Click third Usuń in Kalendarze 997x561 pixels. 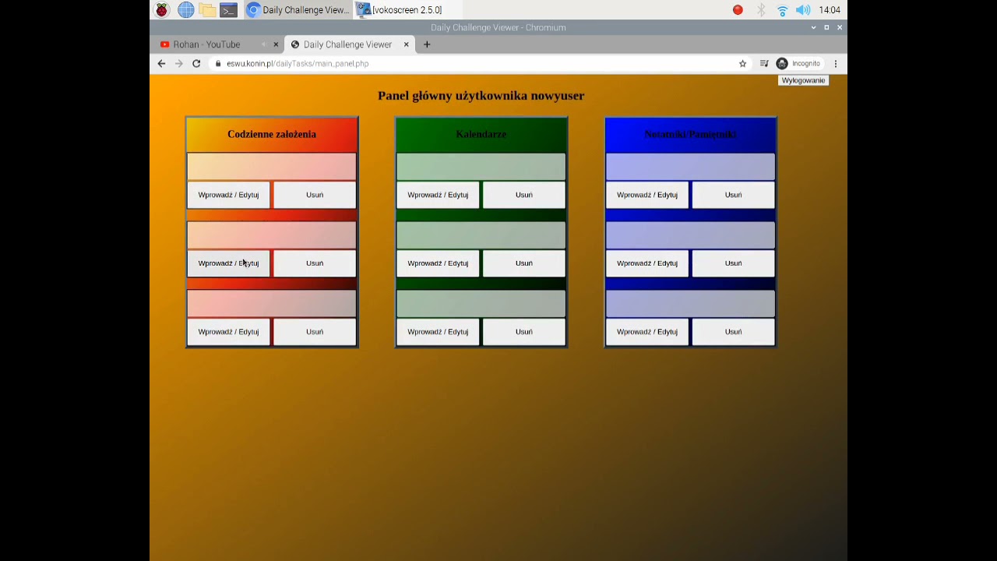point(524,332)
